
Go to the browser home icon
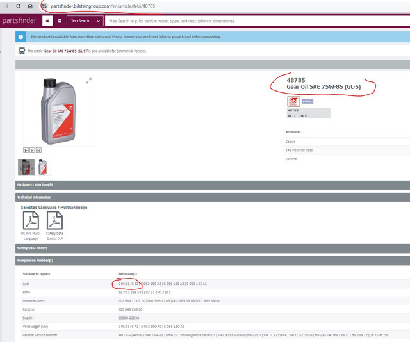click(30, 6)
